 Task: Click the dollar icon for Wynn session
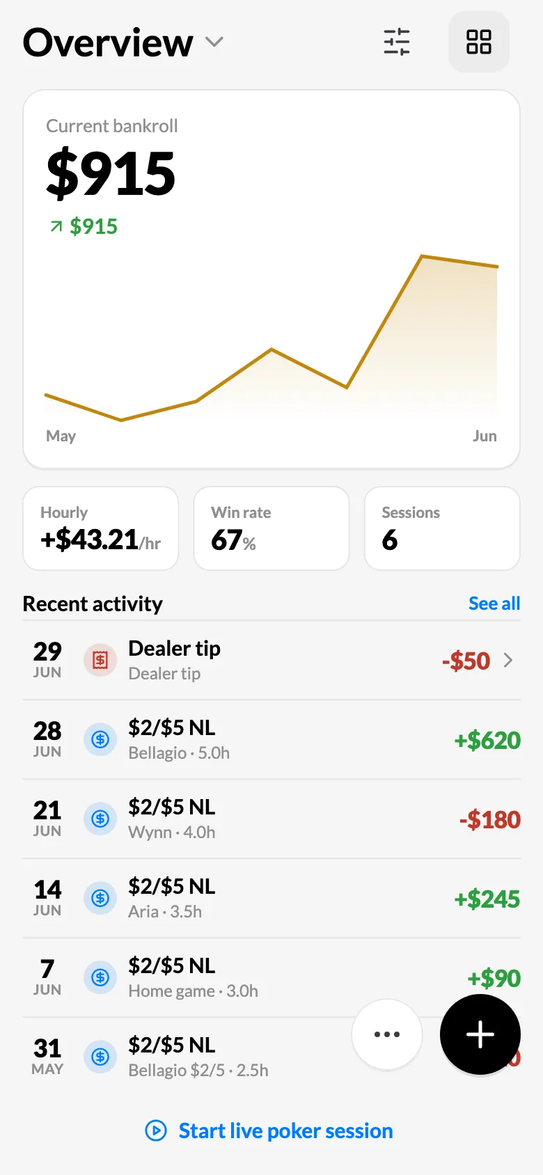coord(100,819)
